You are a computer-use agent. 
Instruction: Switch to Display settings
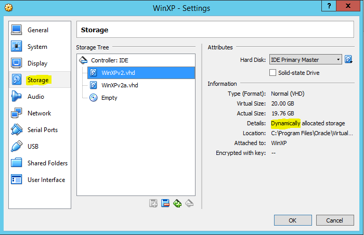[x=40, y=63]
